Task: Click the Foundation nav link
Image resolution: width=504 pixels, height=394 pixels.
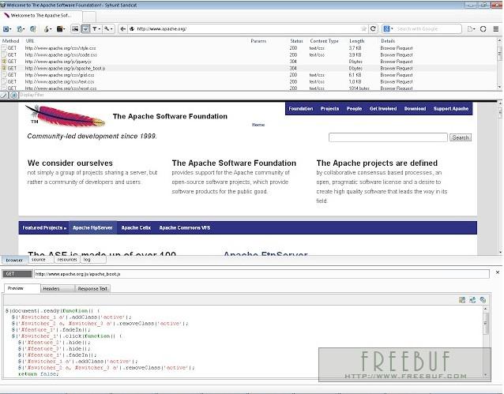Action: pyautogui.click(x=301, y=109)
